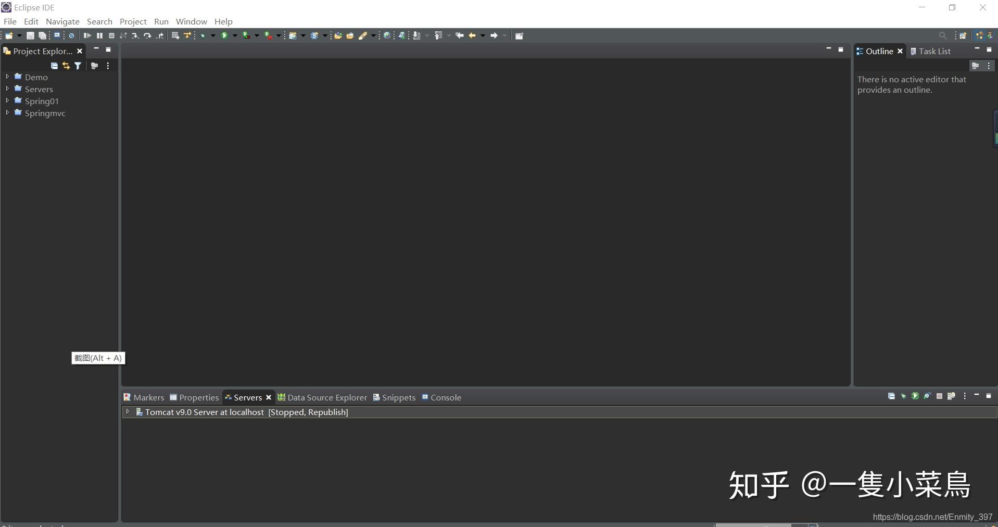Click the Open Perspective icon
Viewport: 998px width, 527px height.
click(963, 36)
